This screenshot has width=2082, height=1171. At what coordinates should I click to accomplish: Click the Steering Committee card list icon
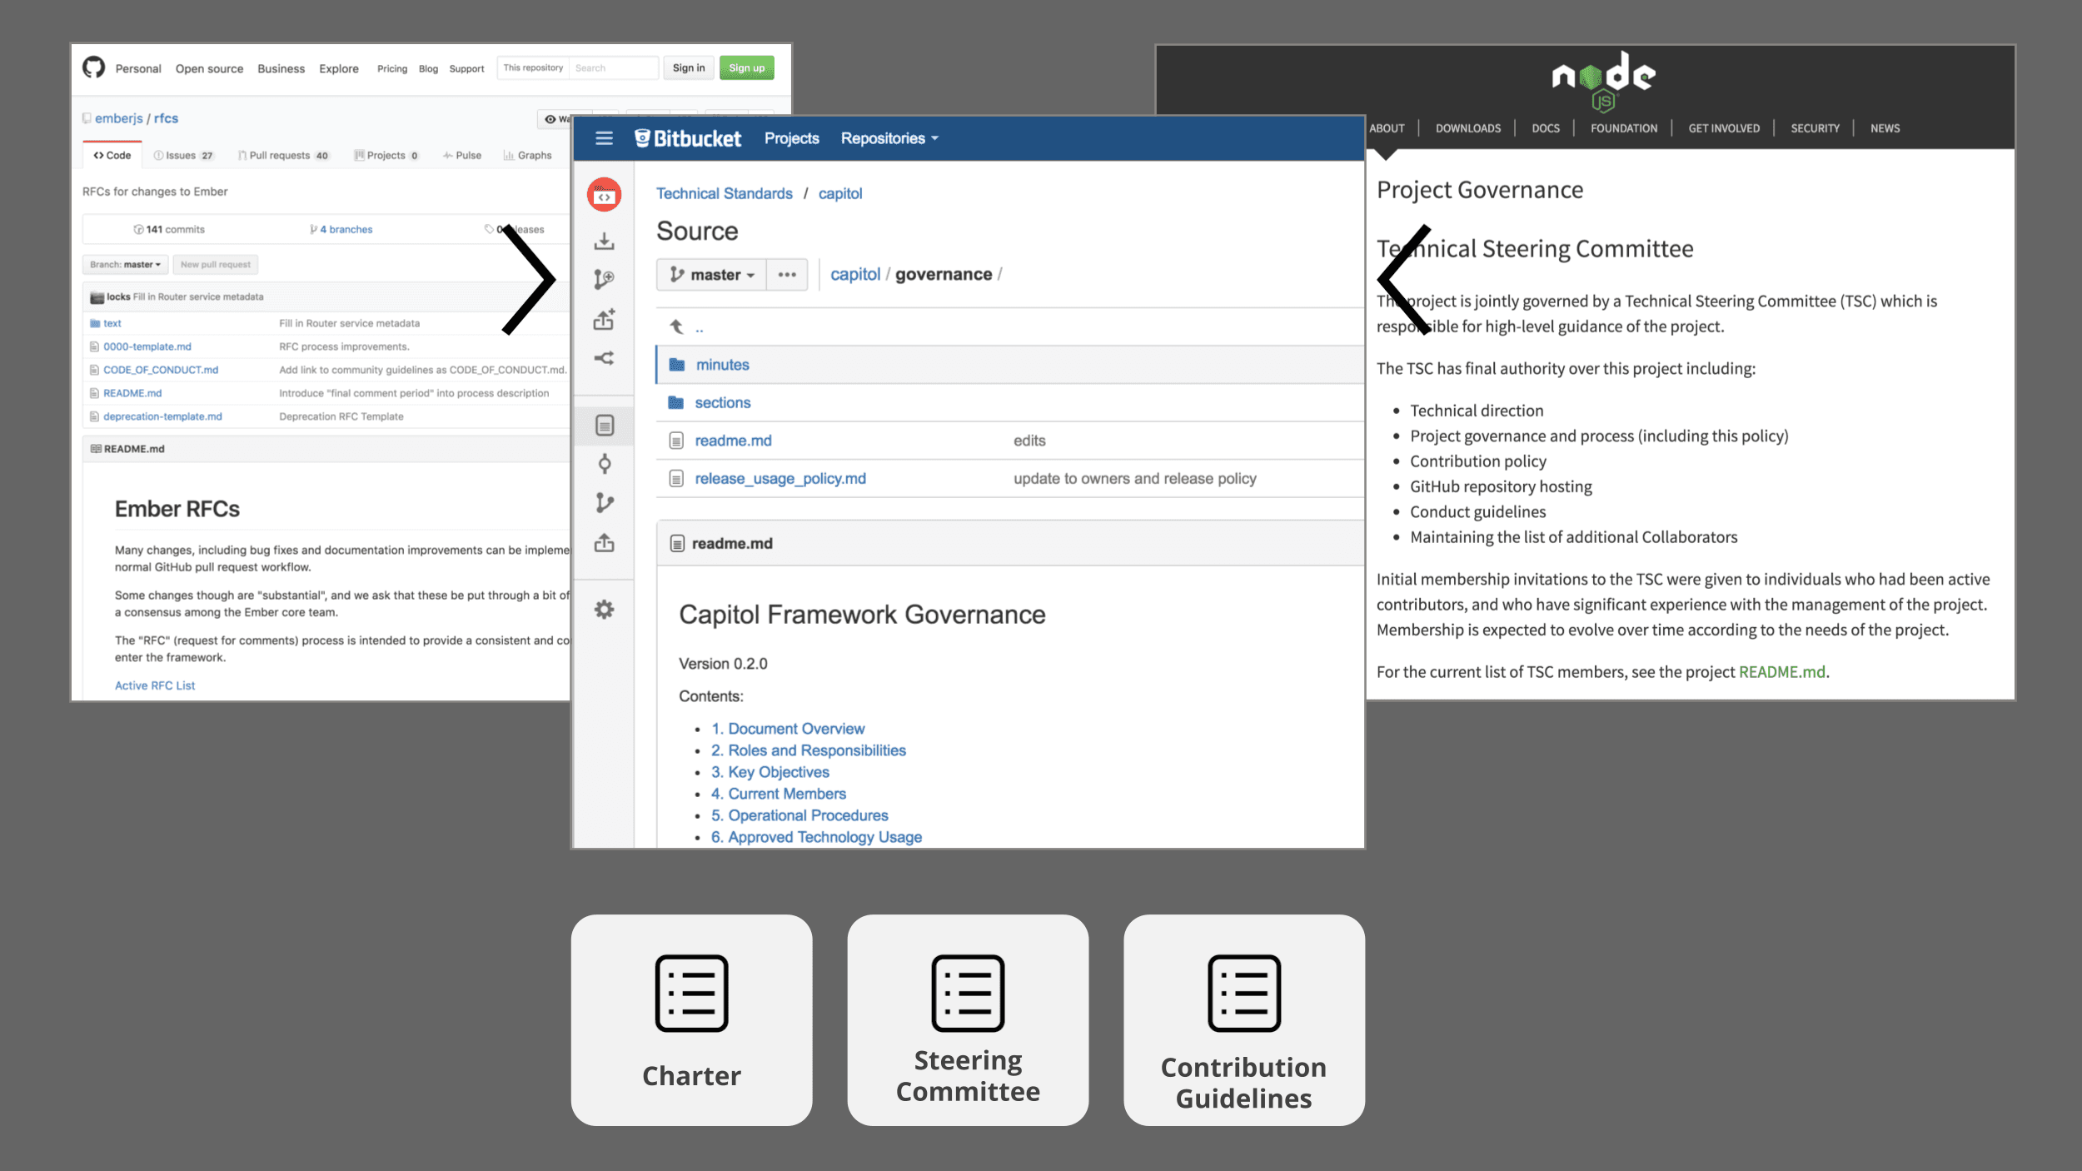(x=968, y=993)
